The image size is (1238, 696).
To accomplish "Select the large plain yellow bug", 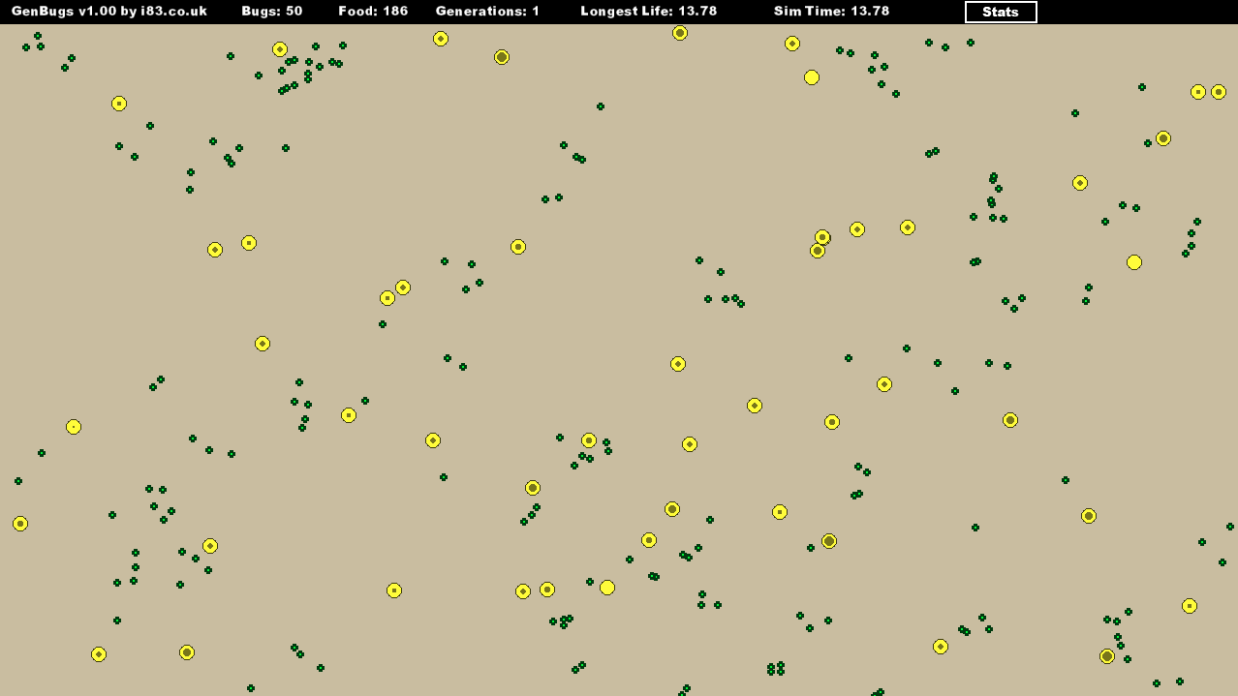I will 811,76.
